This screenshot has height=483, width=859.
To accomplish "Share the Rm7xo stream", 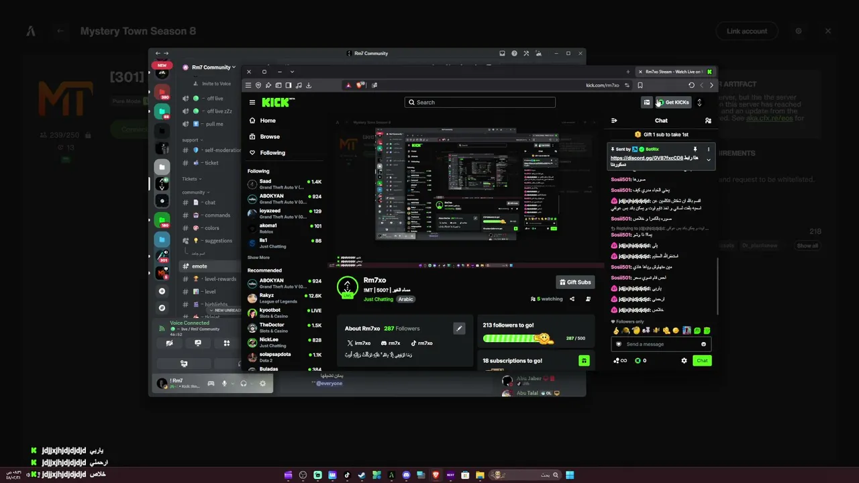I will click(x=572, y=299).
